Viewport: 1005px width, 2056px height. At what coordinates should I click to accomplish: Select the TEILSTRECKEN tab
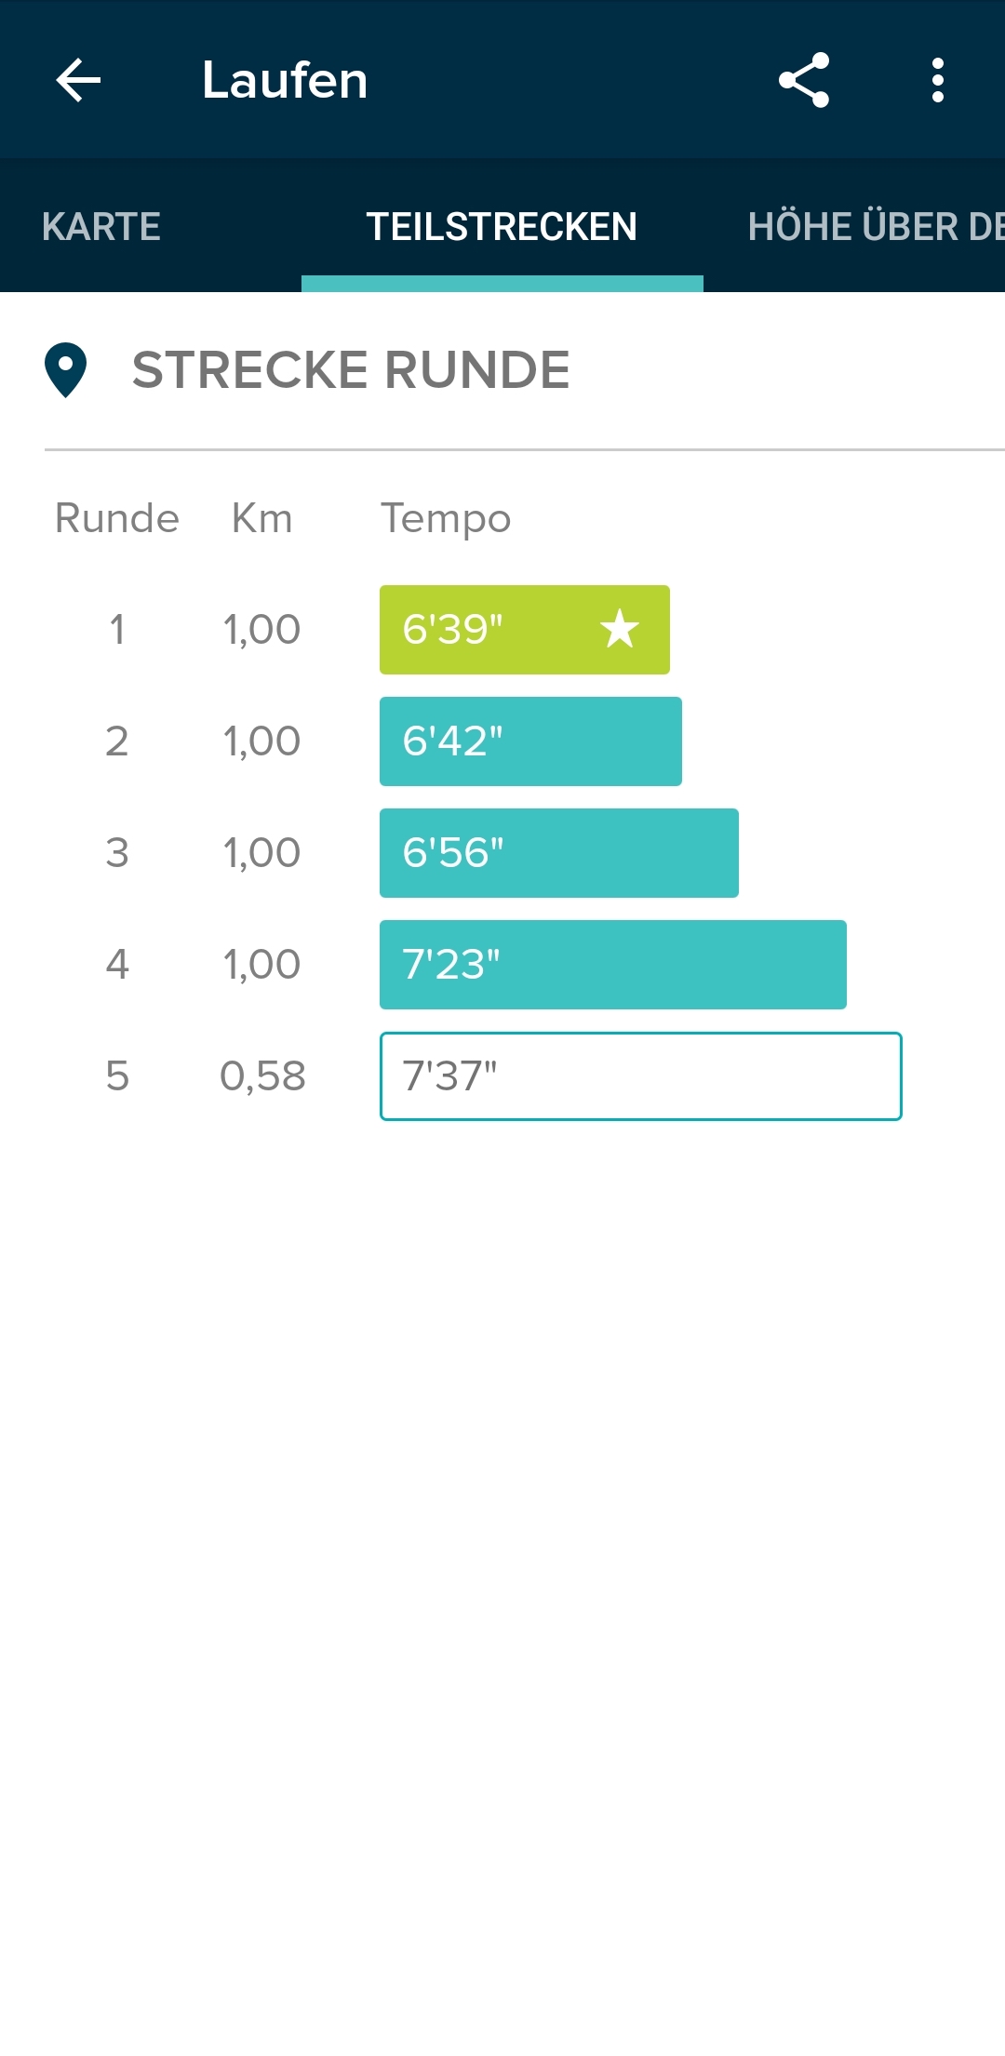click(502, 227)
